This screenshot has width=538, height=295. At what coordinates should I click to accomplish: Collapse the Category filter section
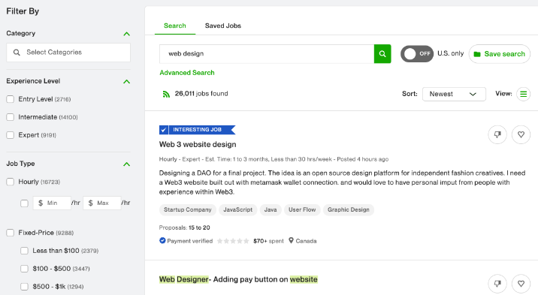(x=126, y=34)
